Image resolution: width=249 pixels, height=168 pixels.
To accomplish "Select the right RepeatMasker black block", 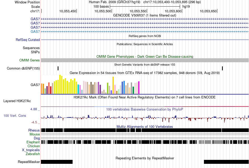I will pos(226,162).
